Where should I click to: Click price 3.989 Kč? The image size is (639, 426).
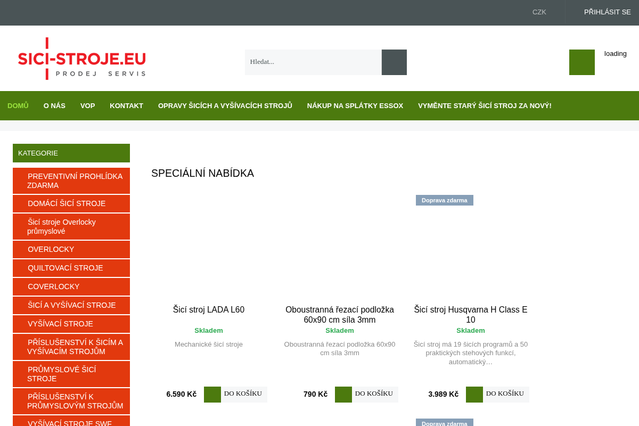tap(444, 395)
